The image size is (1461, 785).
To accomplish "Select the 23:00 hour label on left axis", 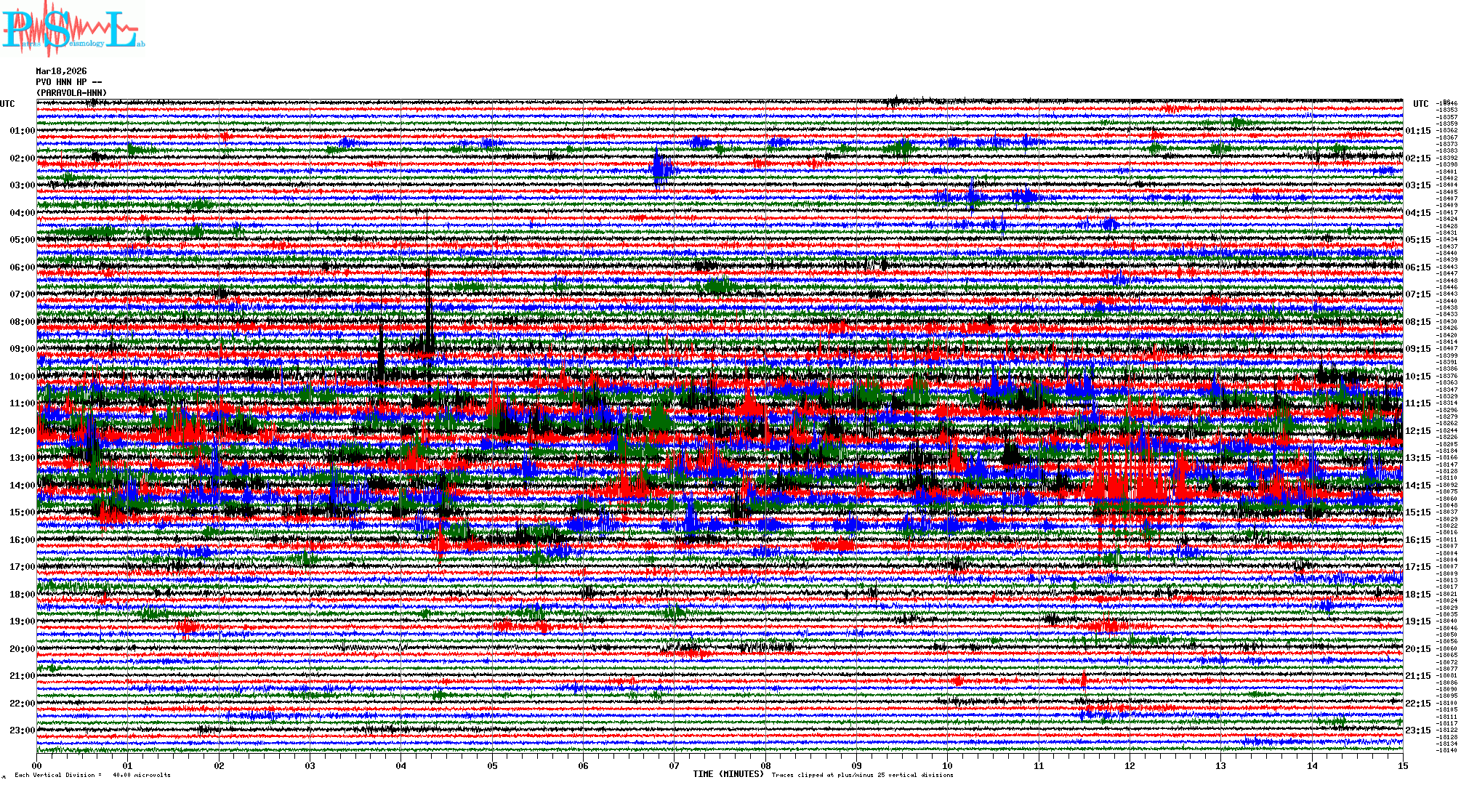I will [22, 730].
